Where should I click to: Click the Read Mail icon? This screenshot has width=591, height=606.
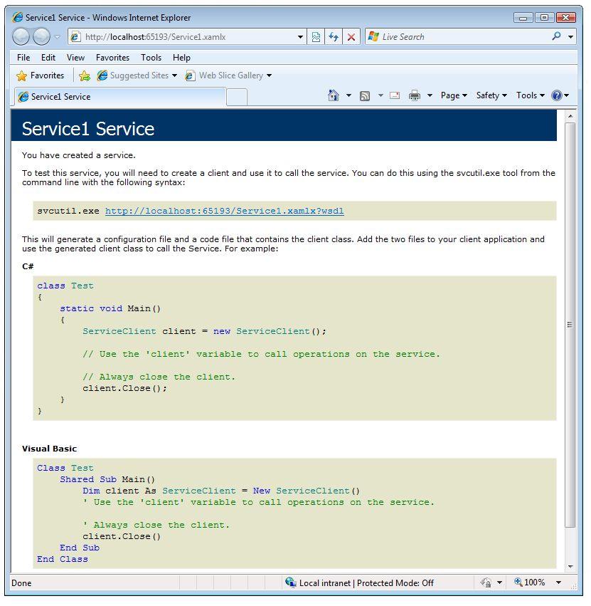(x=394, y=95)
